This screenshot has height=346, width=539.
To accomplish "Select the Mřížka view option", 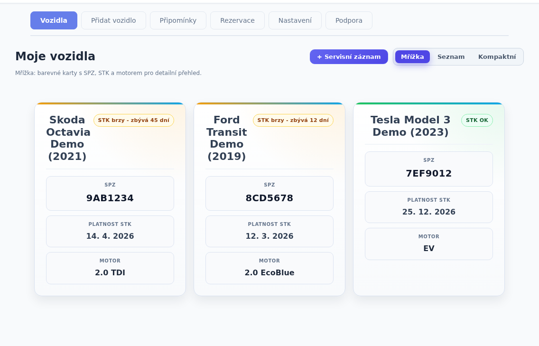I will pos(412,57).
